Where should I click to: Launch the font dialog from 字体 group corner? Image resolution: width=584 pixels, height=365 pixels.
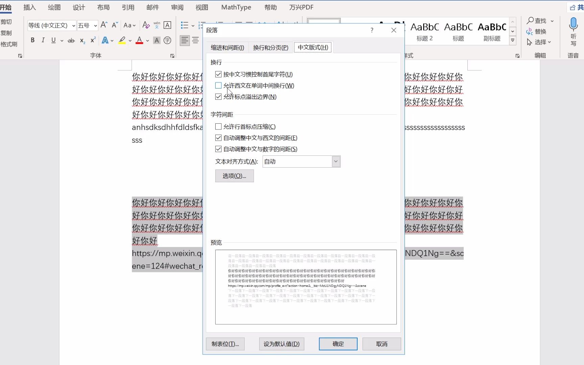[172, 56]
